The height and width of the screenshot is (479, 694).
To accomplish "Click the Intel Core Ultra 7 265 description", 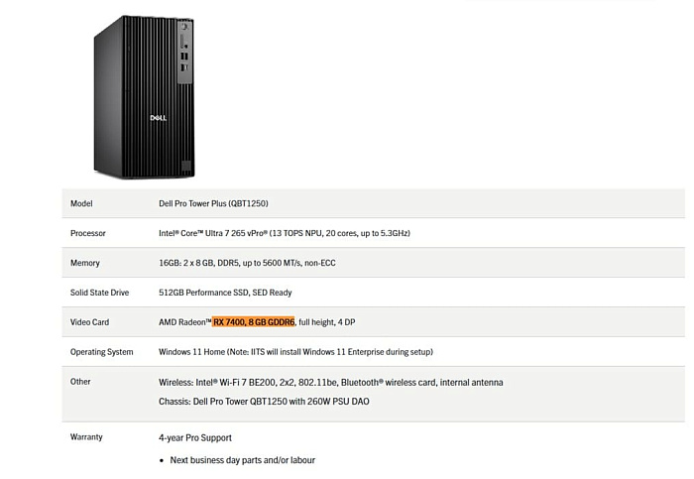I will click(x=285, y=233).
